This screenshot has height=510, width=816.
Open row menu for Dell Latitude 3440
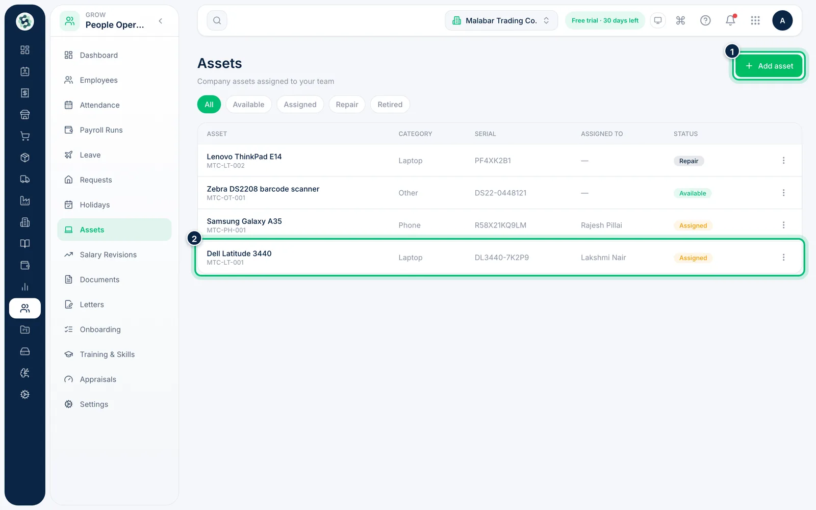tap(783, 258)
